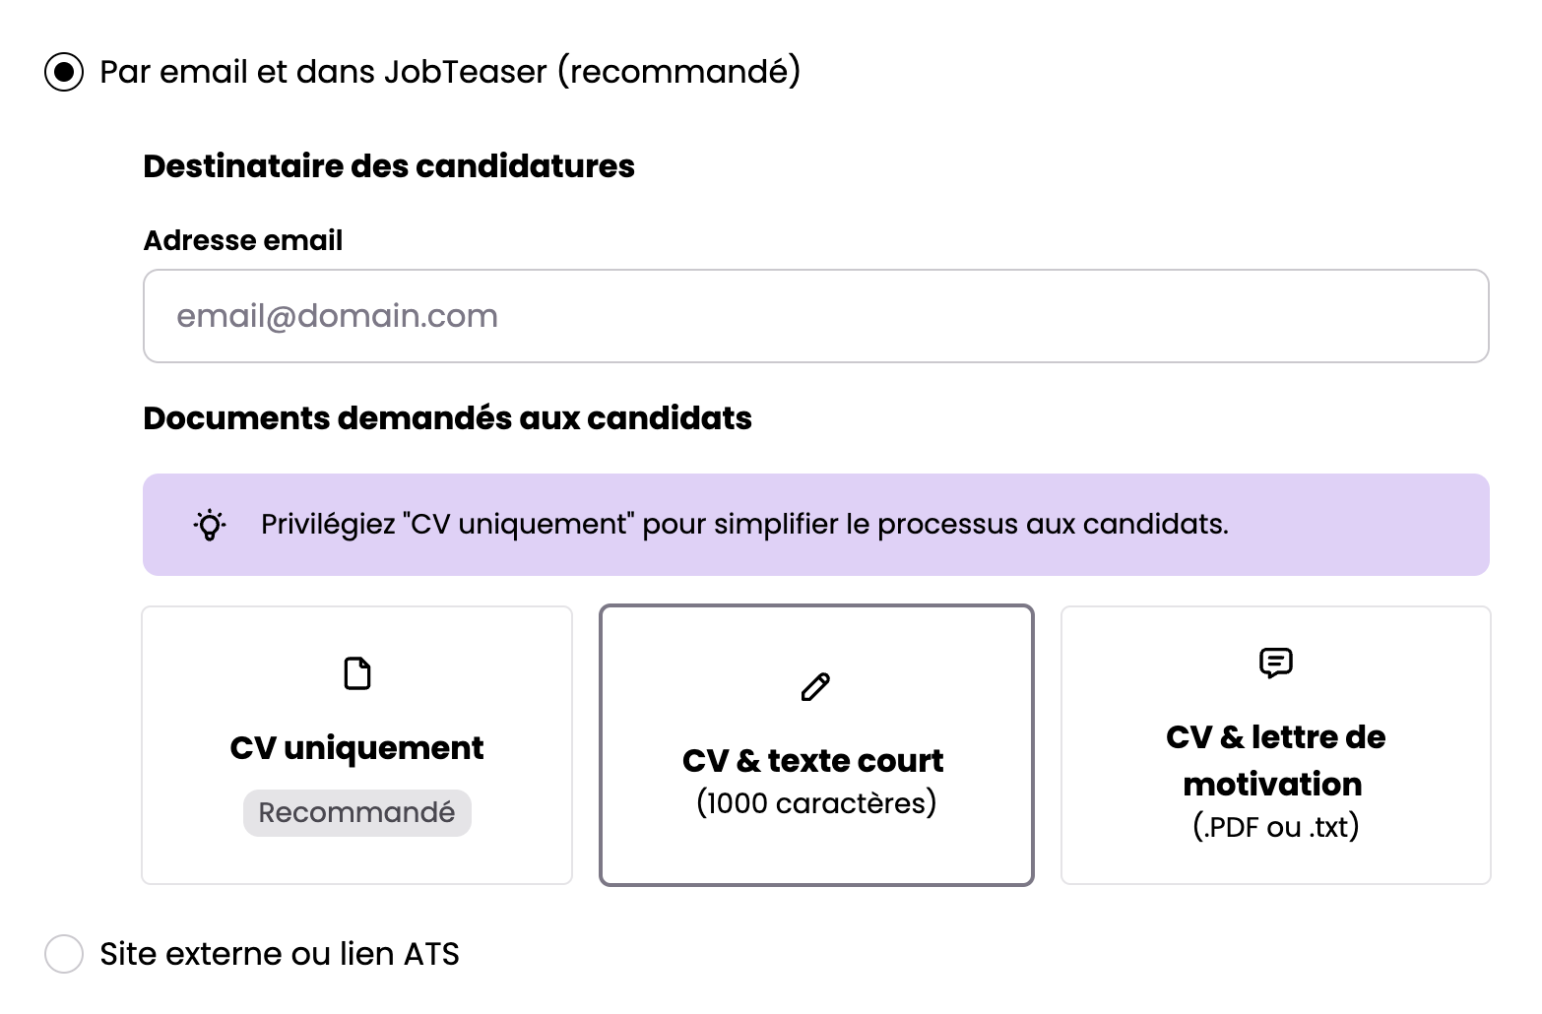
Task: Click the 'Destinataire des candidatures' heading
Action: pyautogui.click(x=389, y=166)
